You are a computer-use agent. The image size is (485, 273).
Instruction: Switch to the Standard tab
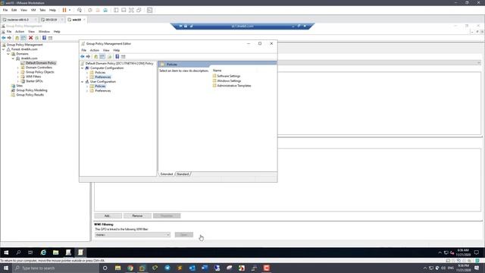point(183,174)
